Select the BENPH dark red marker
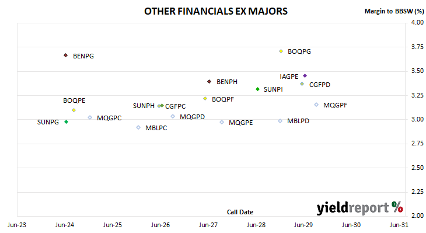This screenshot has width=426, height=233. pyautogui.click(x=209, y=82)
